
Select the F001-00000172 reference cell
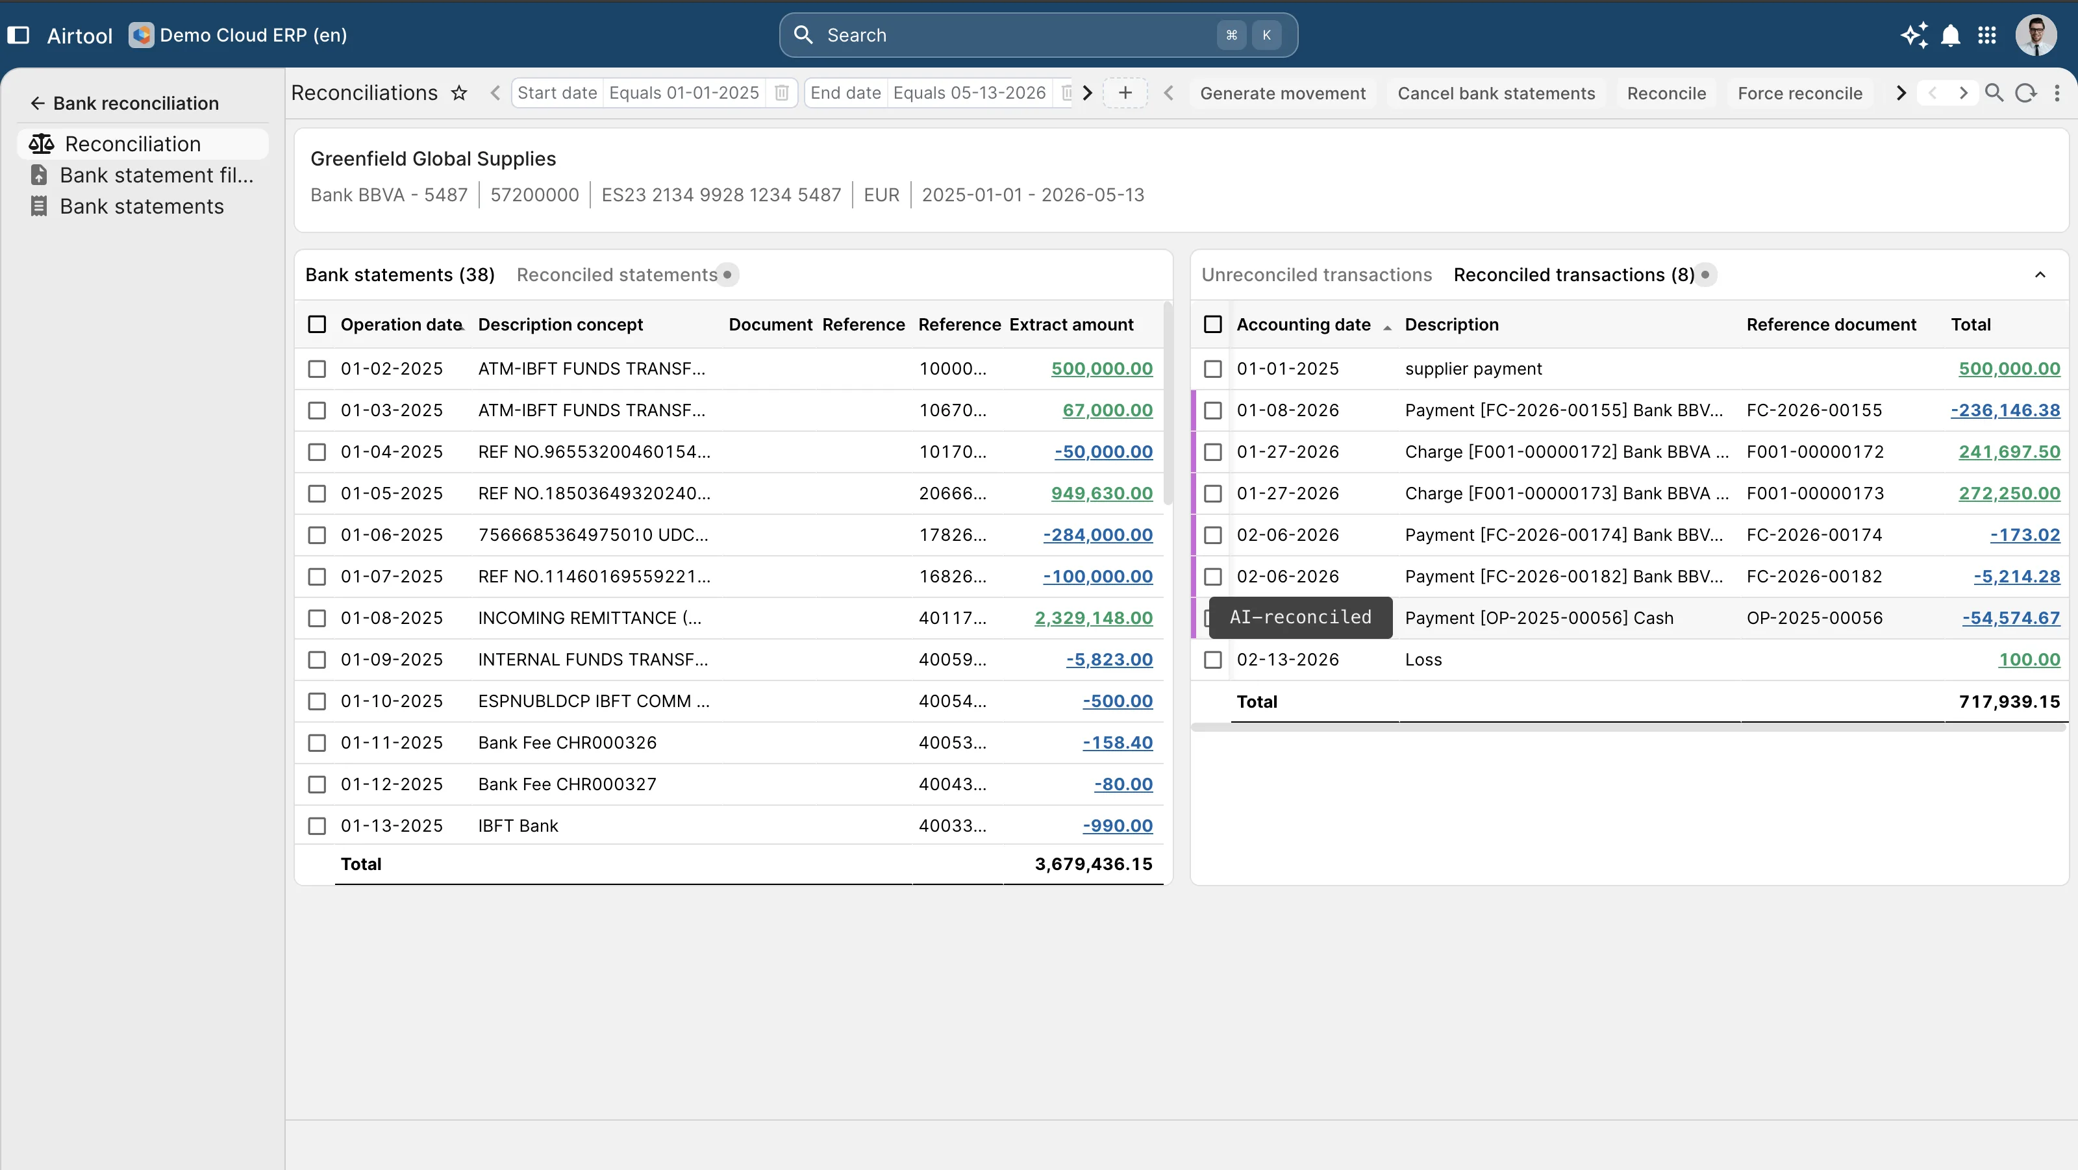coord(1815,451)
